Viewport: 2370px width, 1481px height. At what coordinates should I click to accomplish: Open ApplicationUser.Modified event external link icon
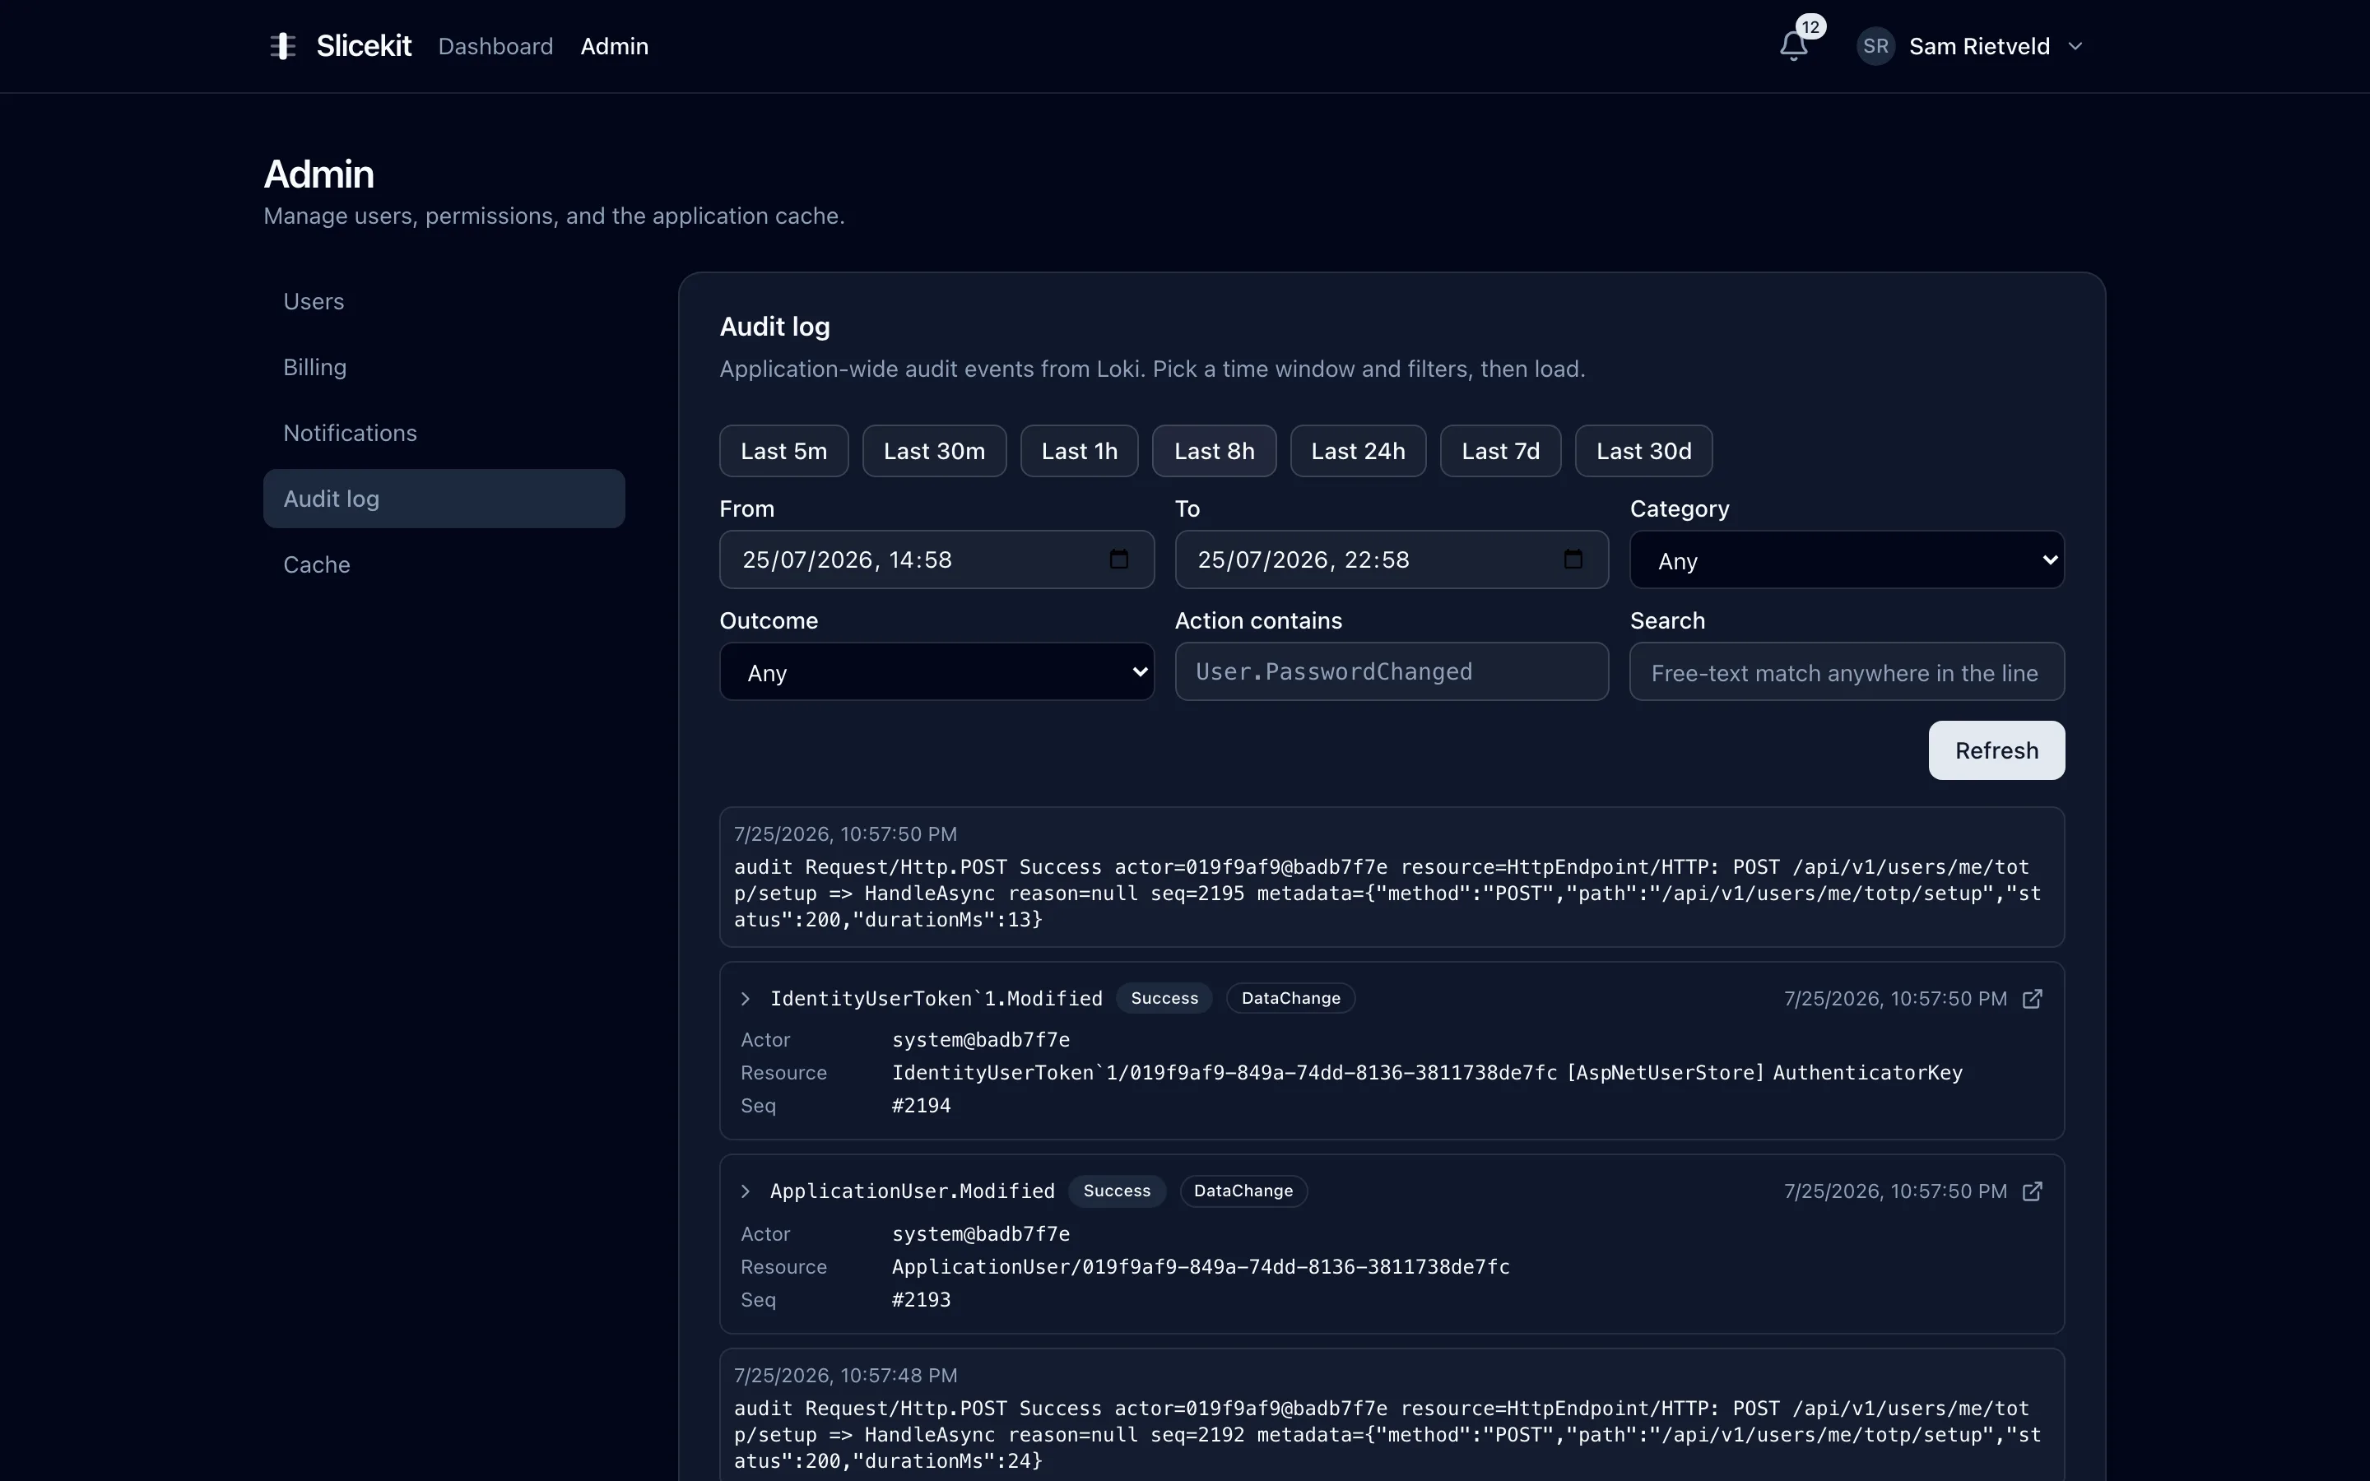pos(2032,1191)
